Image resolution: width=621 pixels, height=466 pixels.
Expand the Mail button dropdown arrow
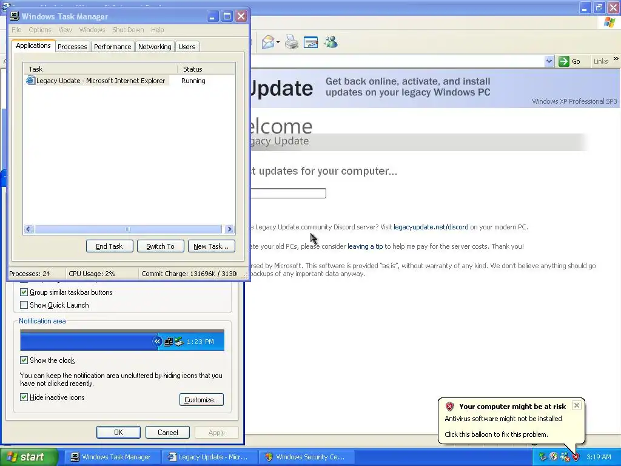278,42
